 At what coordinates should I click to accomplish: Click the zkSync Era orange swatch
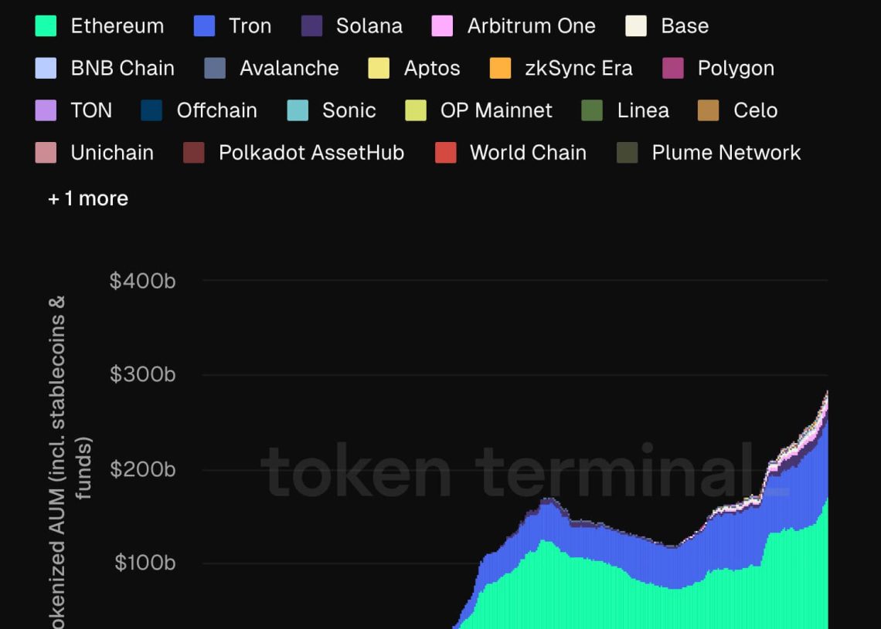point(500,68)
